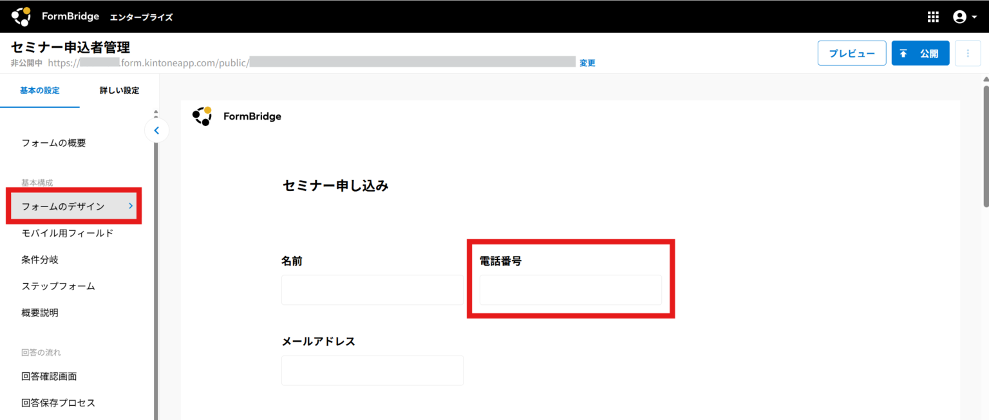Collapse the sidebar with the chevron button
The width and height of the screenshot is (989, 420).
156,131
